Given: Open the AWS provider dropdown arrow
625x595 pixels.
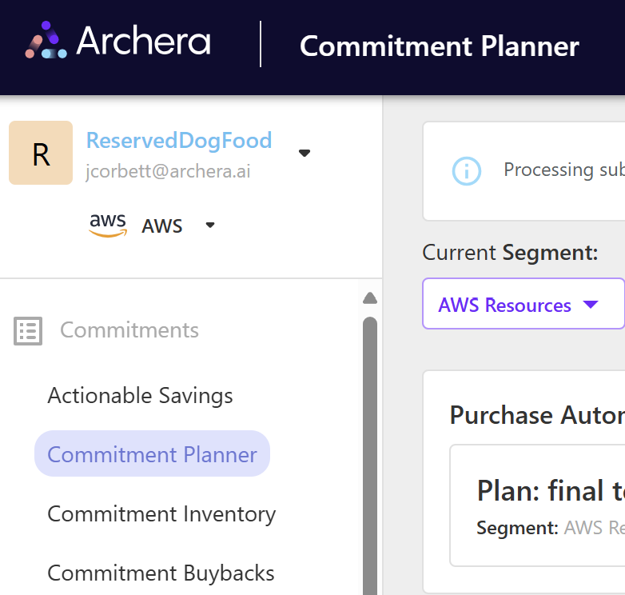Looking at the screenshot, I should 210,226.
